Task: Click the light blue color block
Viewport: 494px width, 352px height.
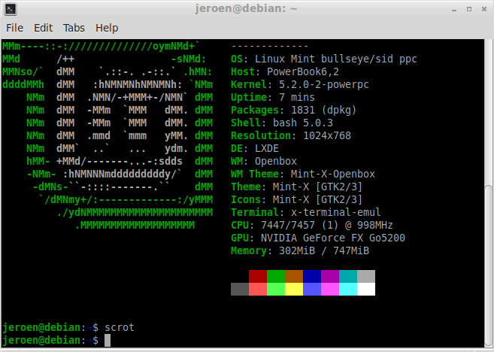Action: point(312,289)
